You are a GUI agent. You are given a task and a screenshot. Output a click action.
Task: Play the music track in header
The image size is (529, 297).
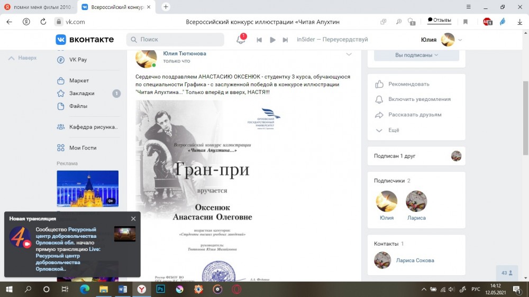pos(272,40)
